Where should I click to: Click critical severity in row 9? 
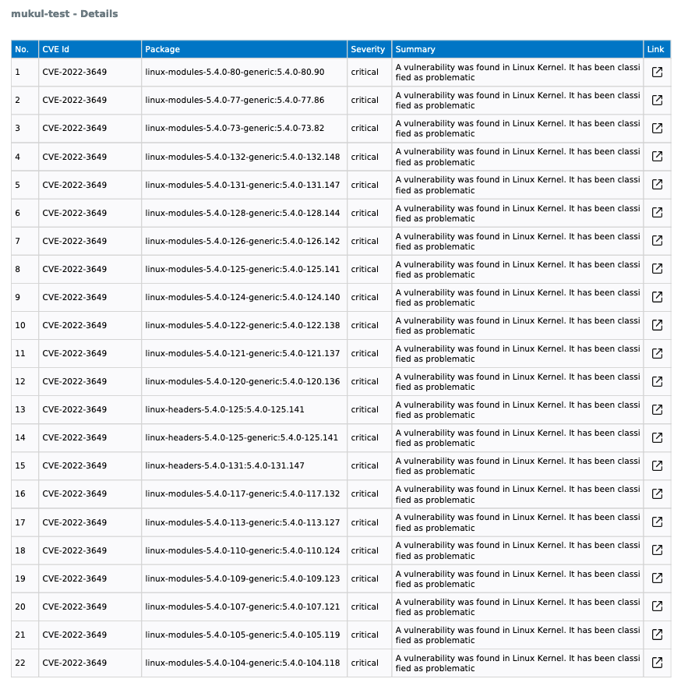[365, 297]
